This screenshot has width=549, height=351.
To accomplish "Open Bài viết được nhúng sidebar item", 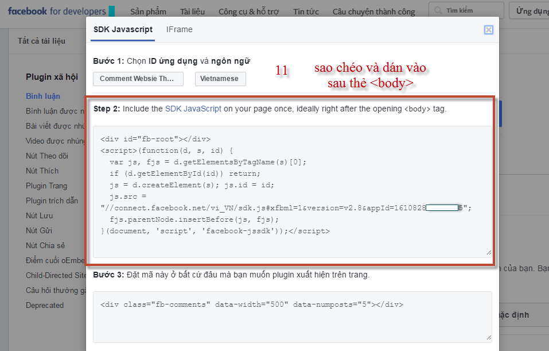I will (55, 126).
